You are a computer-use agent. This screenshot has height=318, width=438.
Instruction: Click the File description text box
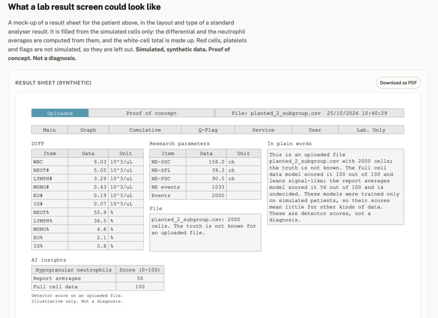pyautogui.click(x=205, y=233)
